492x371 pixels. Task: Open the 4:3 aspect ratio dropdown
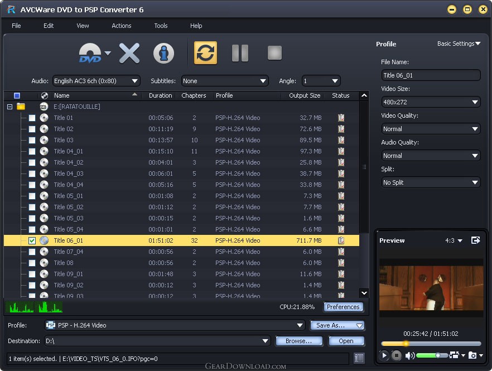(454, 240)
